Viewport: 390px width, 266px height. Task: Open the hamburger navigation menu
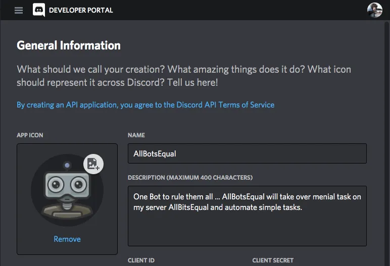[19, 10]
